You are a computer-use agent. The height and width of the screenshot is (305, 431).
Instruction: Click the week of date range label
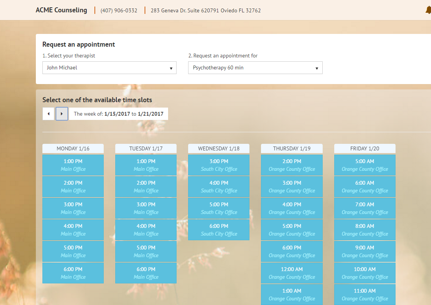pyautogui.click(x=118, y=114)
